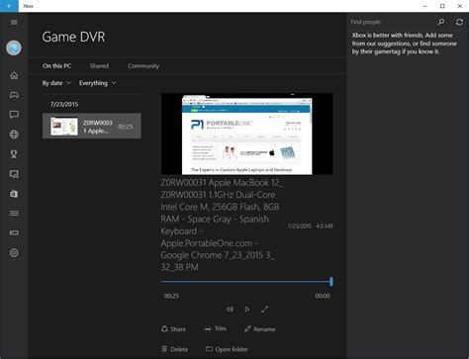Open the list lines sidebar icon
The width and height of the screenshot is (469, 359).
click(14, 213)
